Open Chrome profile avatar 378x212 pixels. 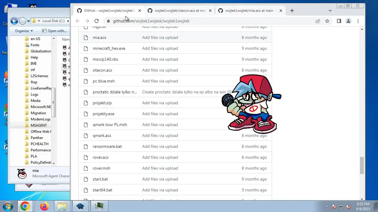348,21
